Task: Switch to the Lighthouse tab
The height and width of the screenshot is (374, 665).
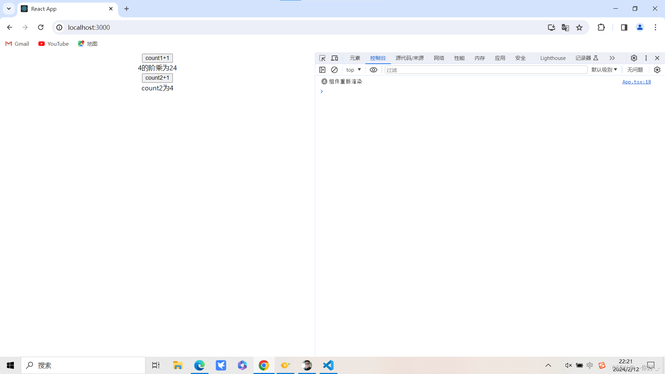Action: click(553, 58)
